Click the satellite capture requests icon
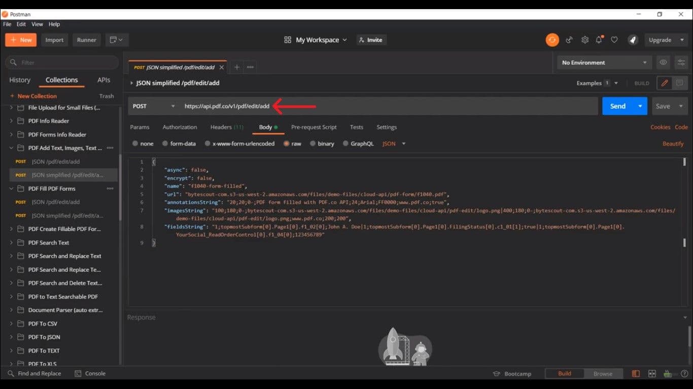Viewport: 693px width, 389px height. (569, 40)
